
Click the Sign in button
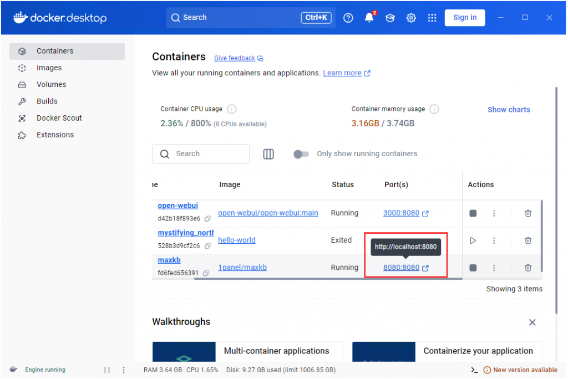pyautogui.click(x=464, y=18)
